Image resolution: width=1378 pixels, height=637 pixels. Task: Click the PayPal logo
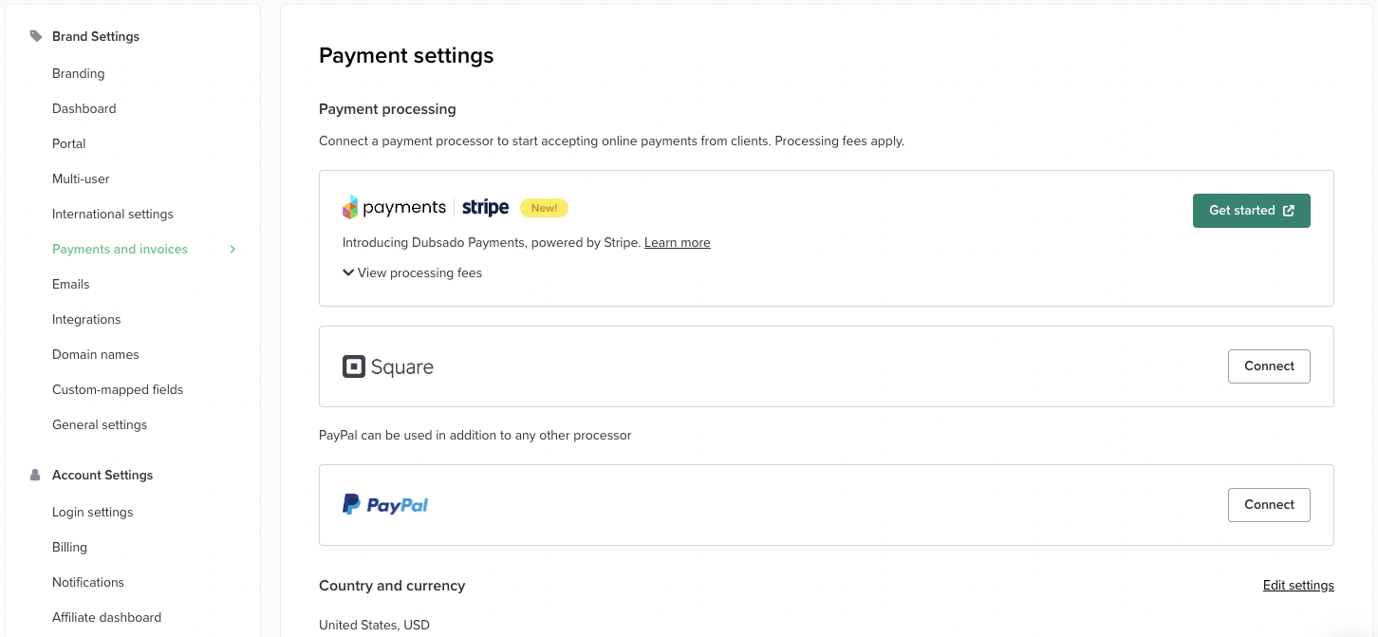pyautogui.click(x=385, y=504)
